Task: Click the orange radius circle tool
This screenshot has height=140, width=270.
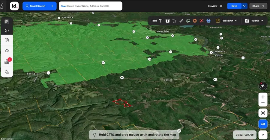Action: 195,21
